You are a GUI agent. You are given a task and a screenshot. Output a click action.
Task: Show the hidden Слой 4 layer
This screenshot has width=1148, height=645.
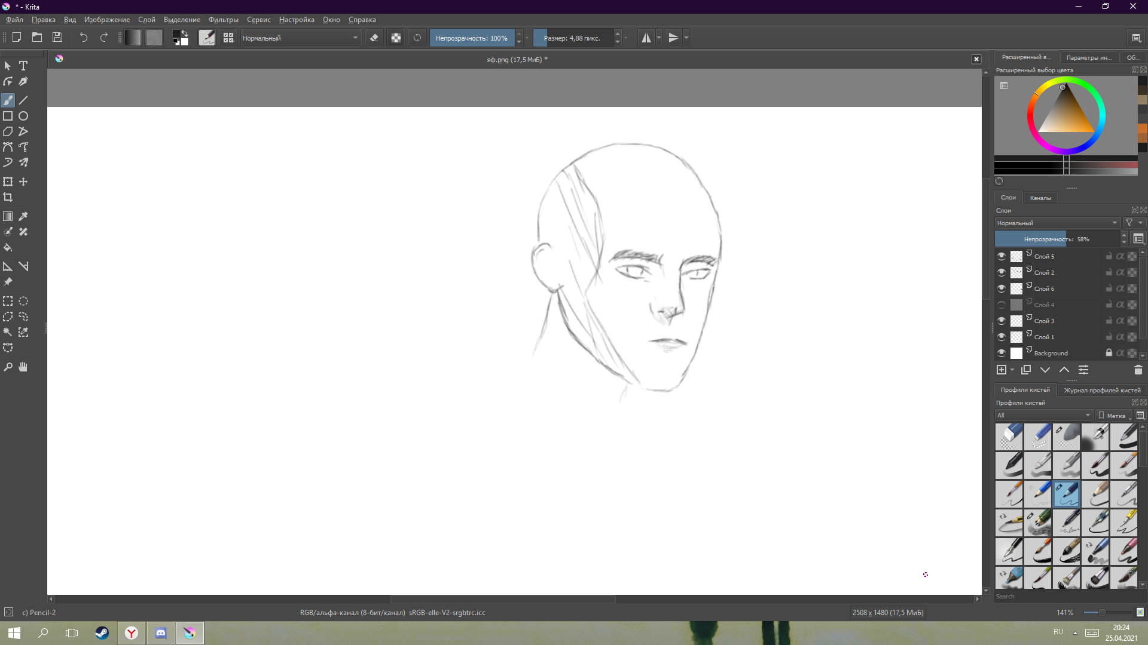[1002, 305]
